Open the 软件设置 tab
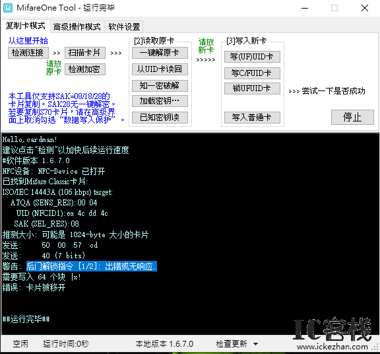Image resolution: width=380 pixels, height=354 pixels. point(124,26)
